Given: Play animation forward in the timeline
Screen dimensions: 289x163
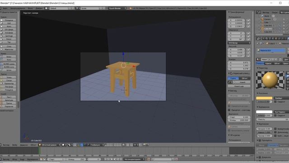Looking at the screenshot, I should pyautogui.click(x=115, y=159).
